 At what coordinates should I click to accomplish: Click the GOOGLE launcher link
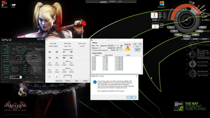point(206,20)
